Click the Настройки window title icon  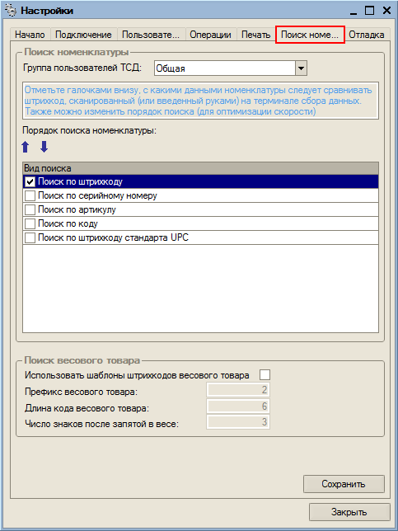(11, 11)
